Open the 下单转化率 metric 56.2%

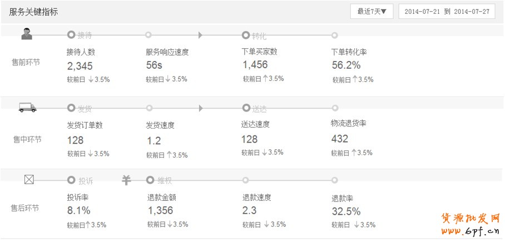pos(346,65)
